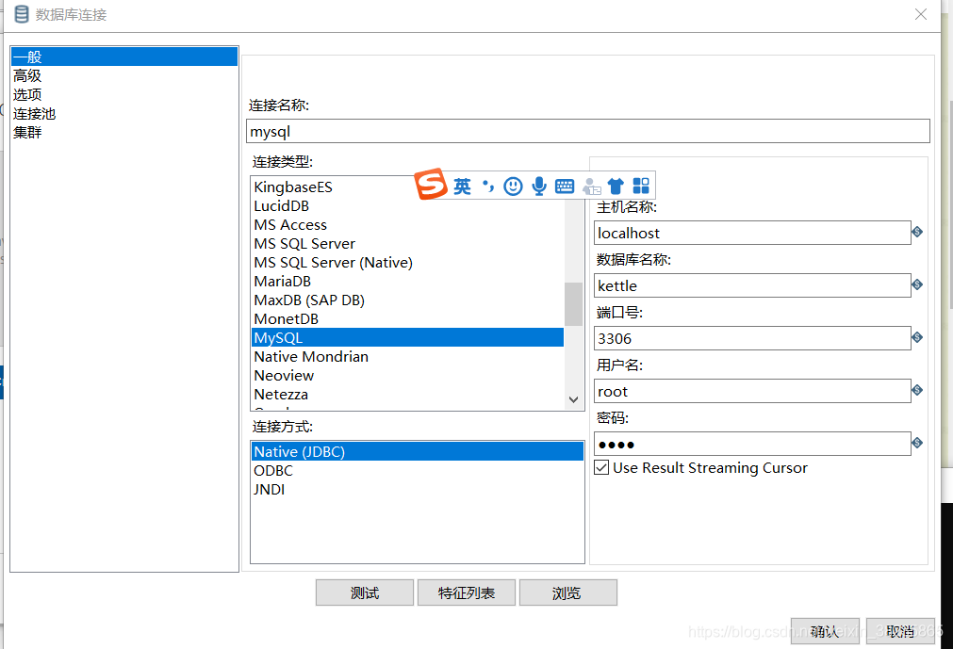
Task: Click the username field containing root
Action: pos(752,391)
